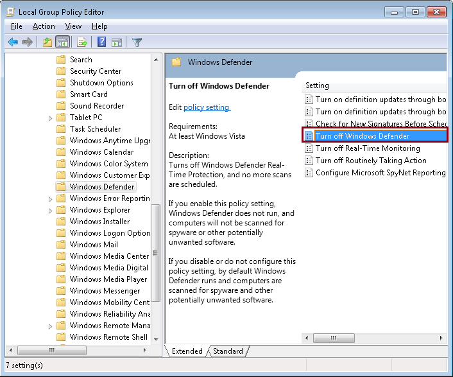
Task: Open the View menu
Action: click(73, 26)
